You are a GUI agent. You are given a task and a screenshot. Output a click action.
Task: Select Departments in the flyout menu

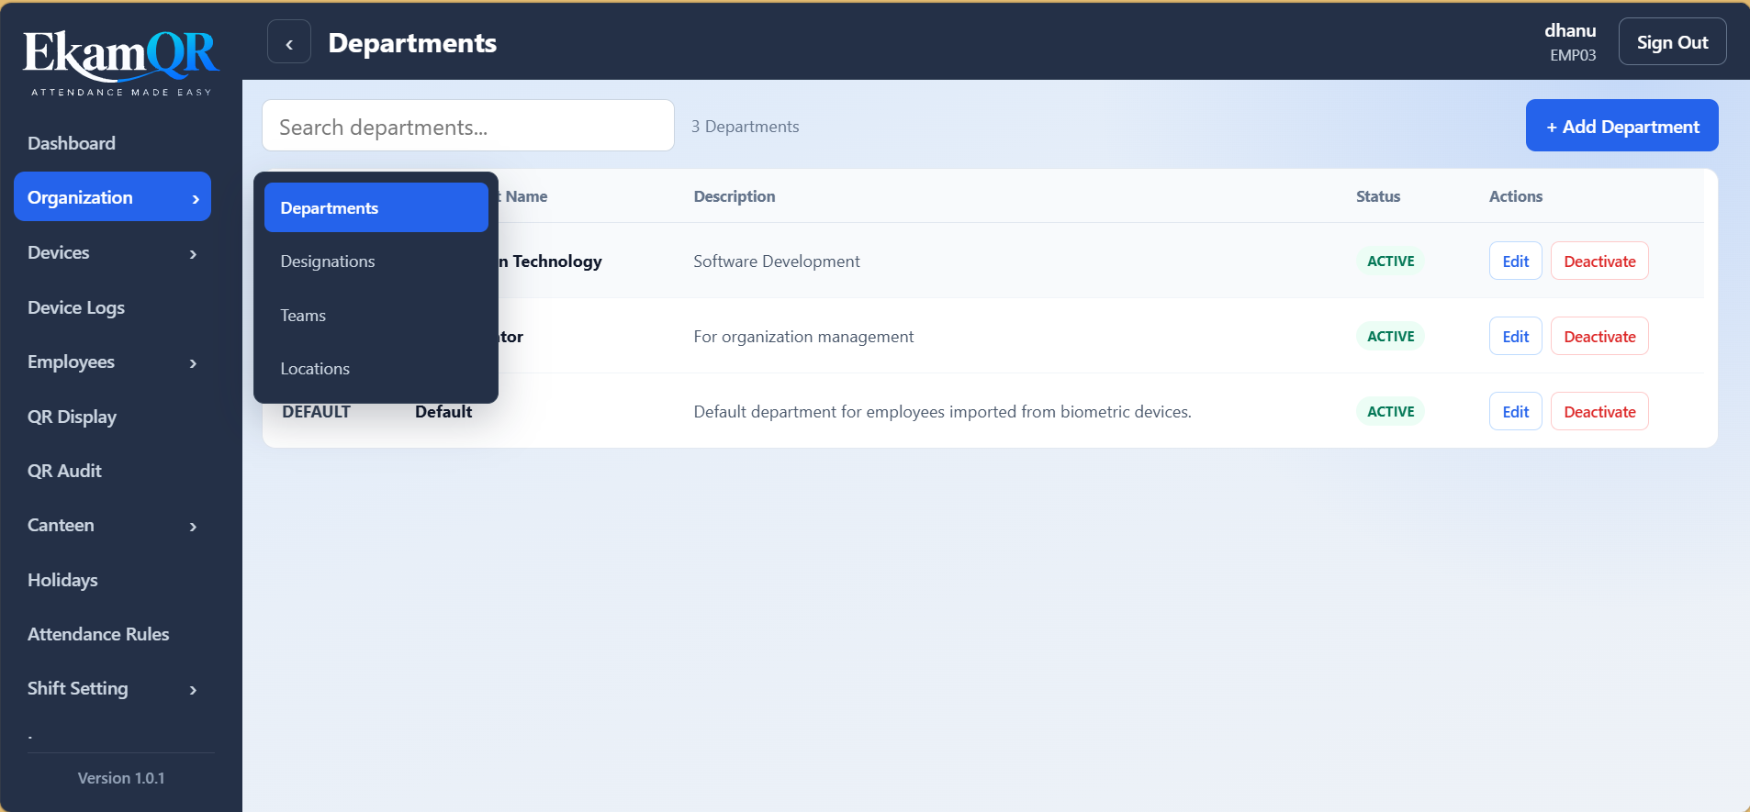pos(376,207)
